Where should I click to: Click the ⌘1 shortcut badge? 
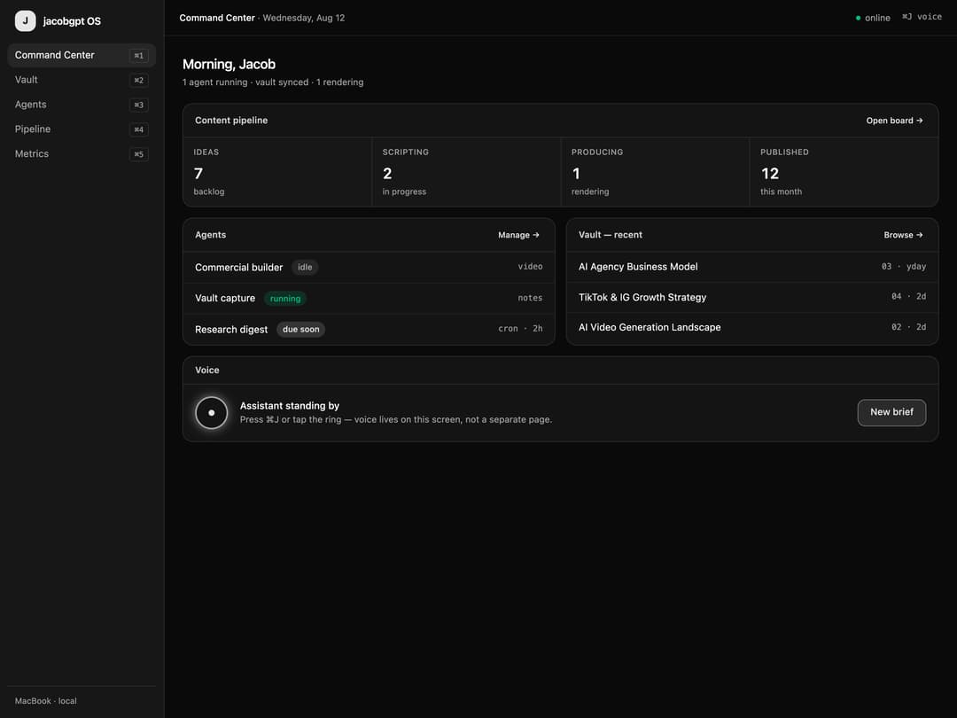138,56
